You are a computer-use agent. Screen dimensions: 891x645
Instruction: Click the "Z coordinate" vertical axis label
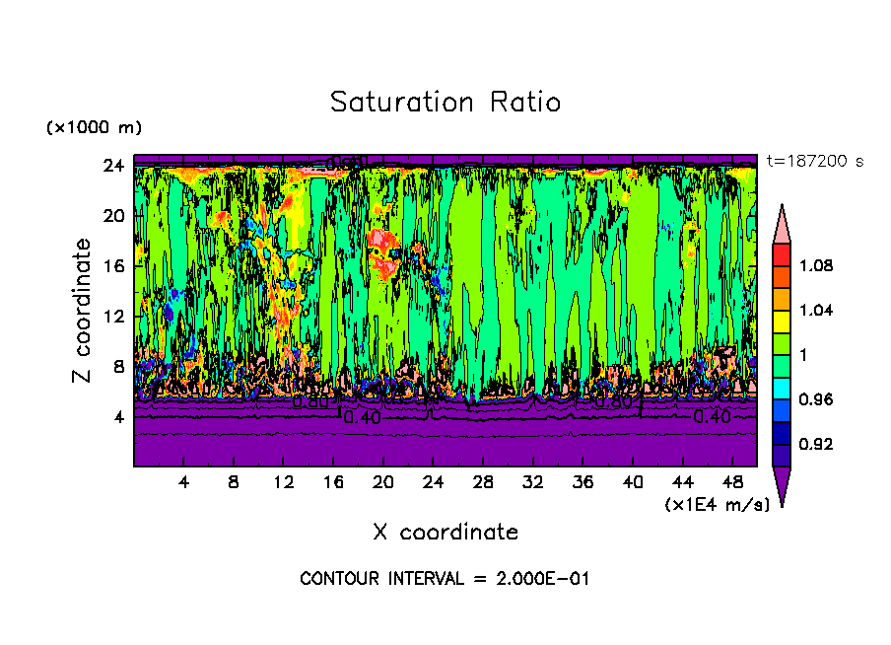click(x=83, y=310)
